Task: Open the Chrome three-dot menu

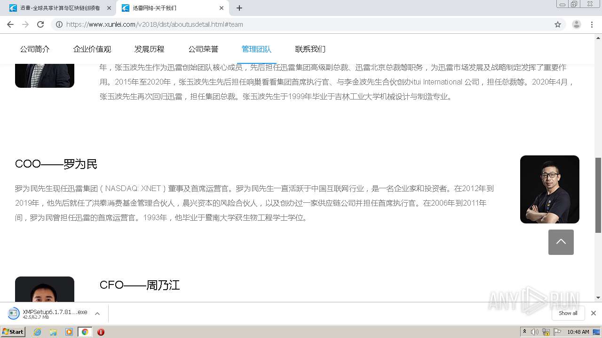Action: tap(592, 24)
